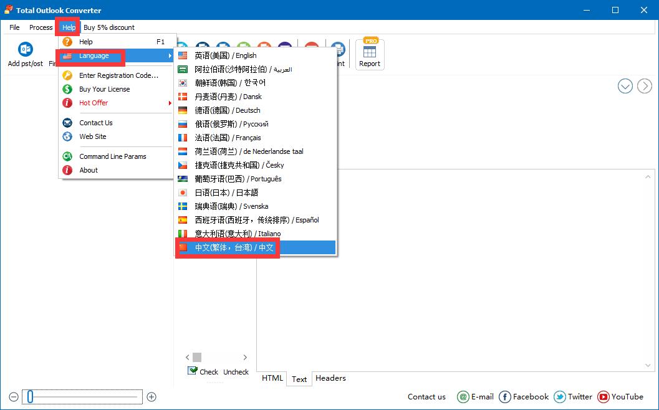
Task: Select Deutsch language option
Action: pyautogui.click(x=256, y=110)
